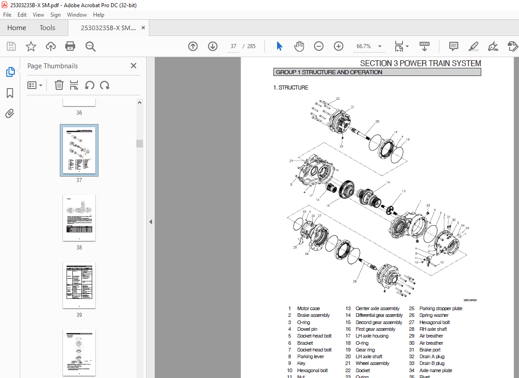Image resolution: width=519 pixels, height=378 pixels.
Task: Click the Sign document pen icon
Action: [493, 46]
